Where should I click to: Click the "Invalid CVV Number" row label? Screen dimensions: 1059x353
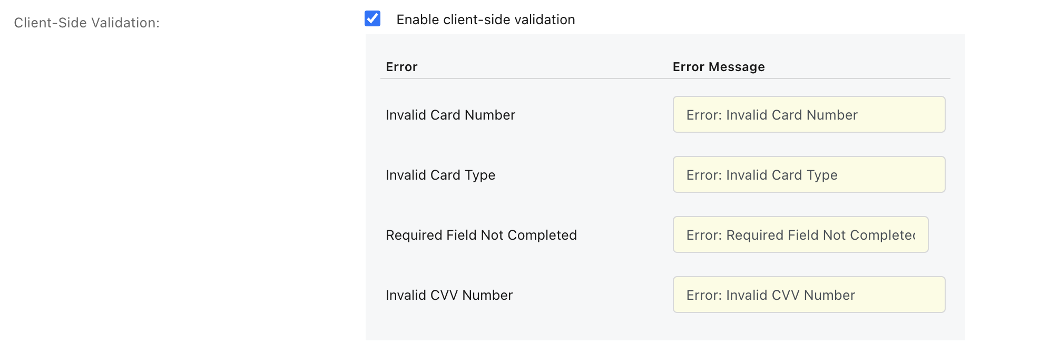coord(449,296)
